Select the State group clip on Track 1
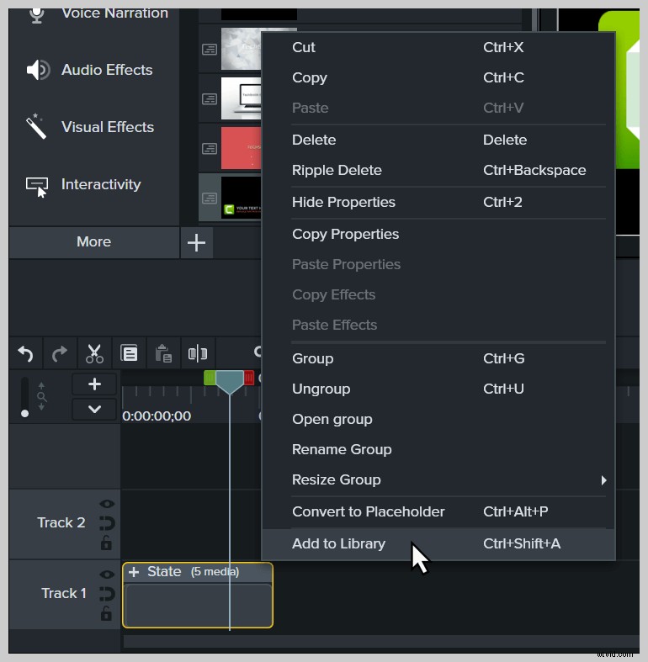The height and width of the screenshot is (662, 648). pos(198,596)
